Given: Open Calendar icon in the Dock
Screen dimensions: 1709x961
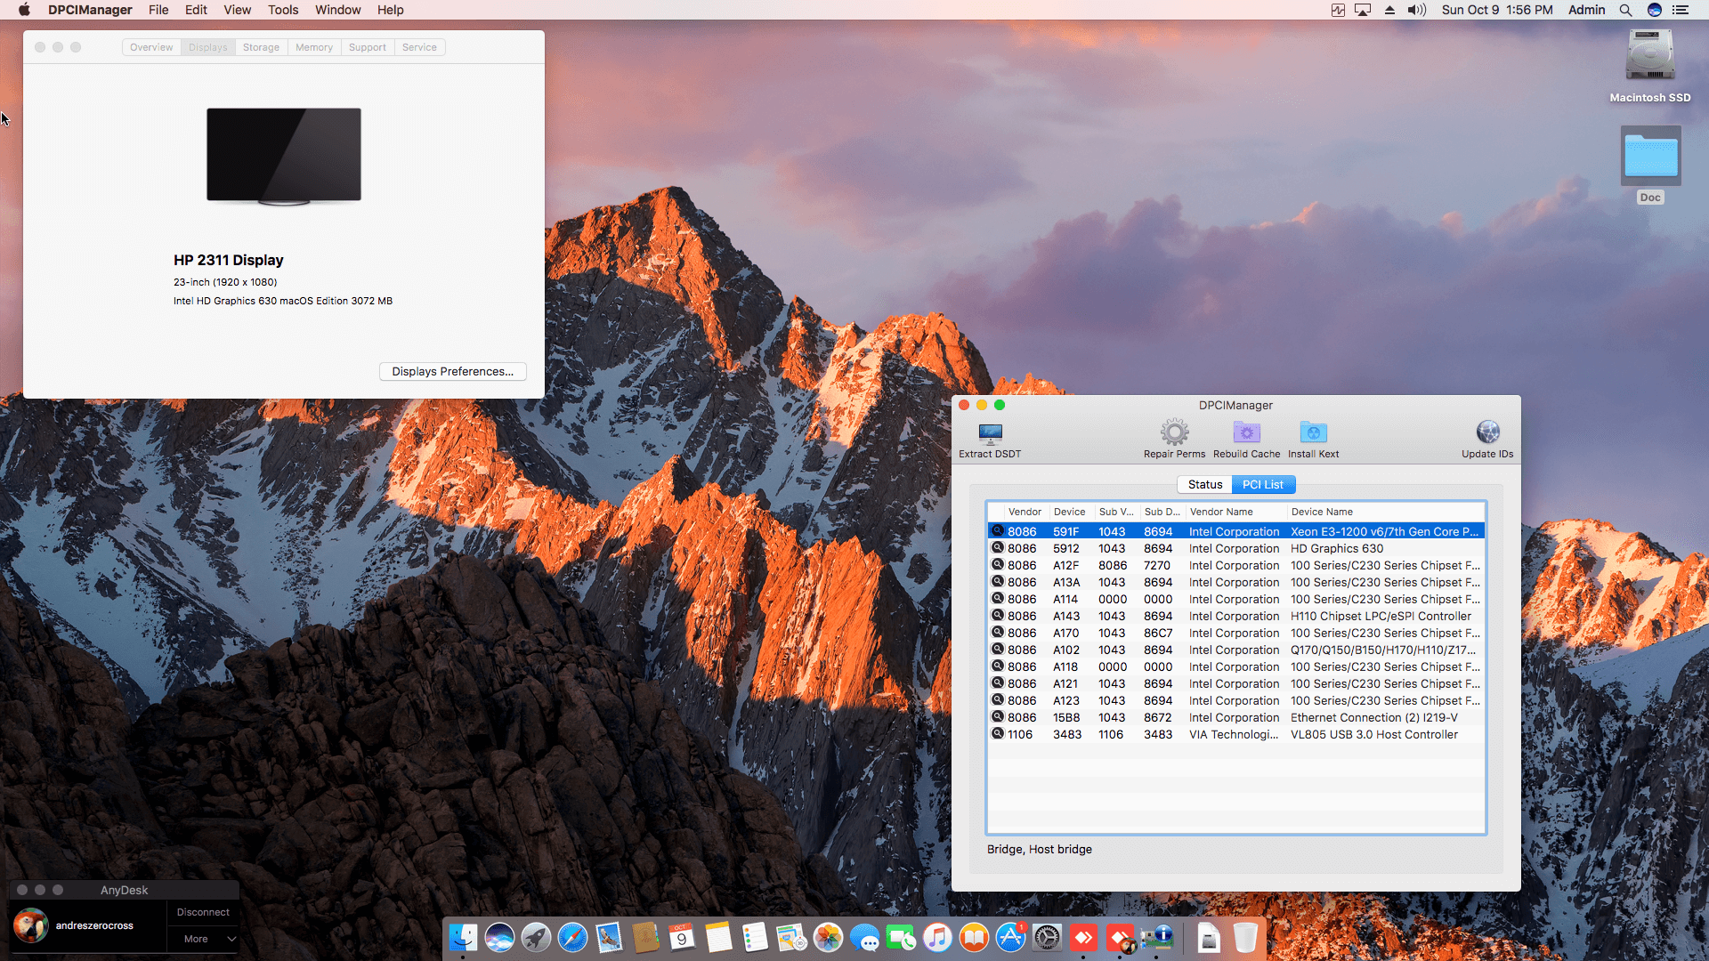Looking at the screenshot, I should click(x=682, y=937).
